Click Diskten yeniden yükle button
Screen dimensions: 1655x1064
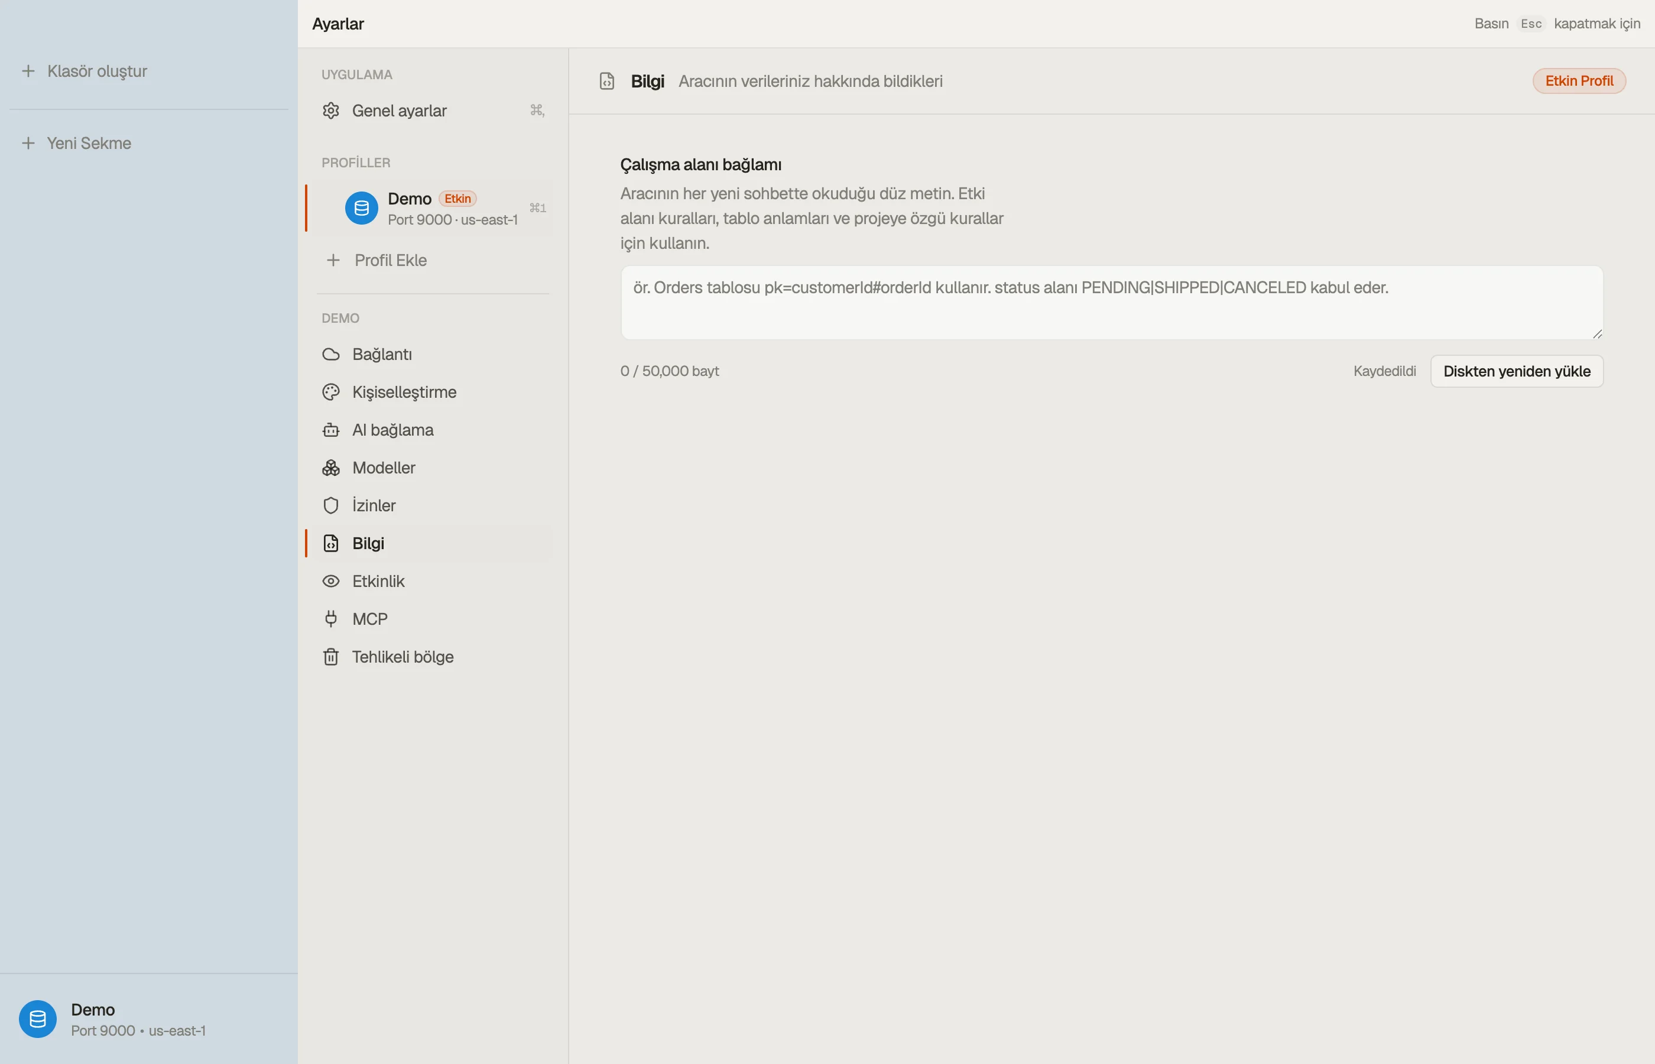(x=1517, y=371)
